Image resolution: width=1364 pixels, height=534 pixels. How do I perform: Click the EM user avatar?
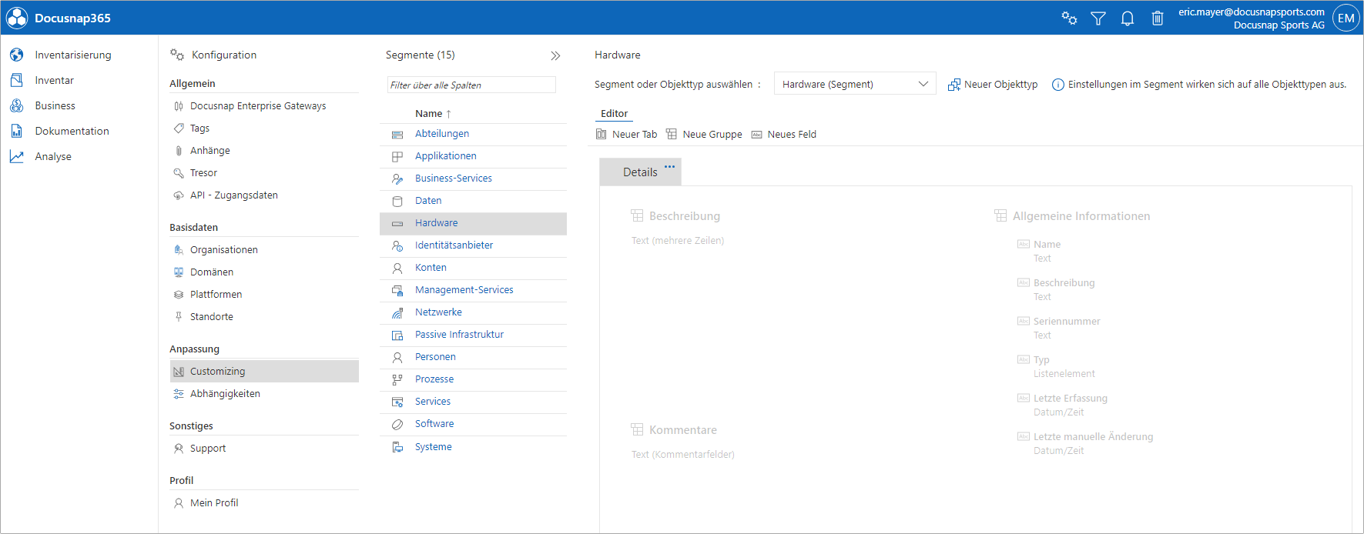point(1346,18)
